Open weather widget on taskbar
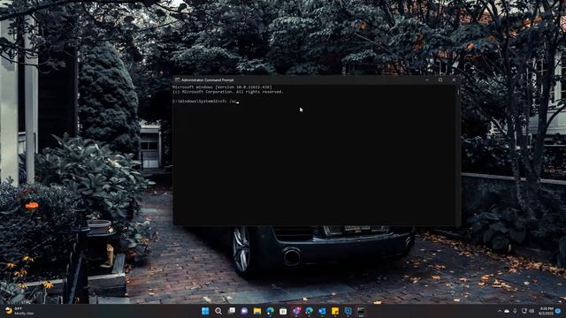The height and width of the screenshot is (318, 566). coord(19,311)
